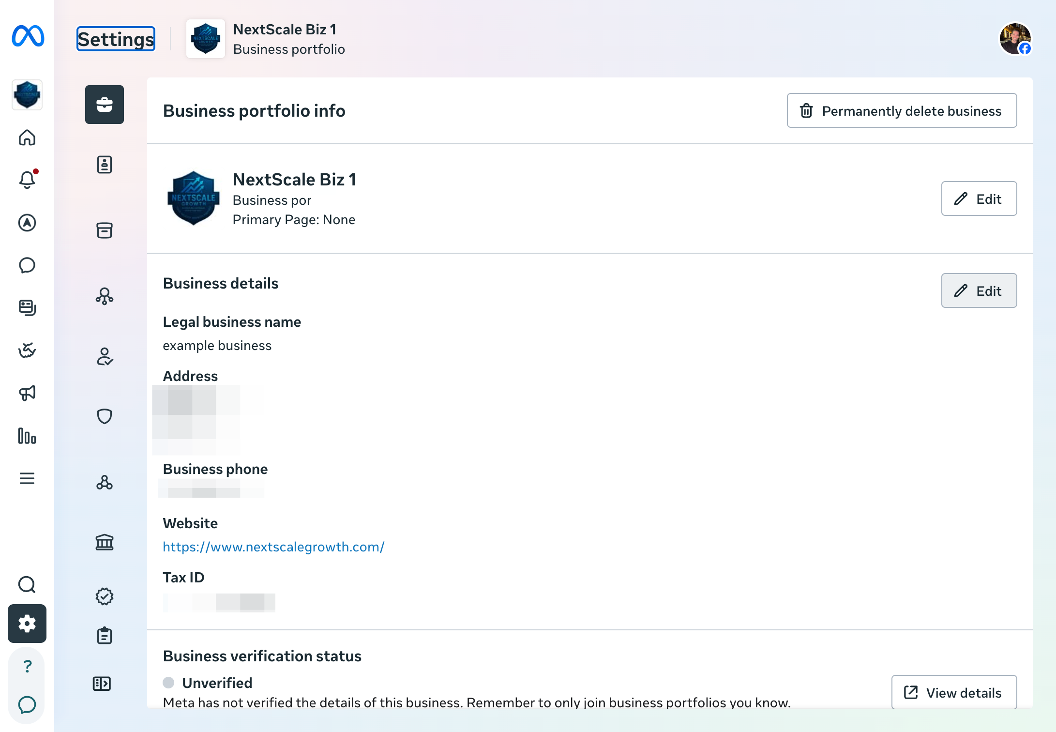
Task: Click the NextScale Biz 1 portfolio switcher in header
Action: [x=266, y=39]
